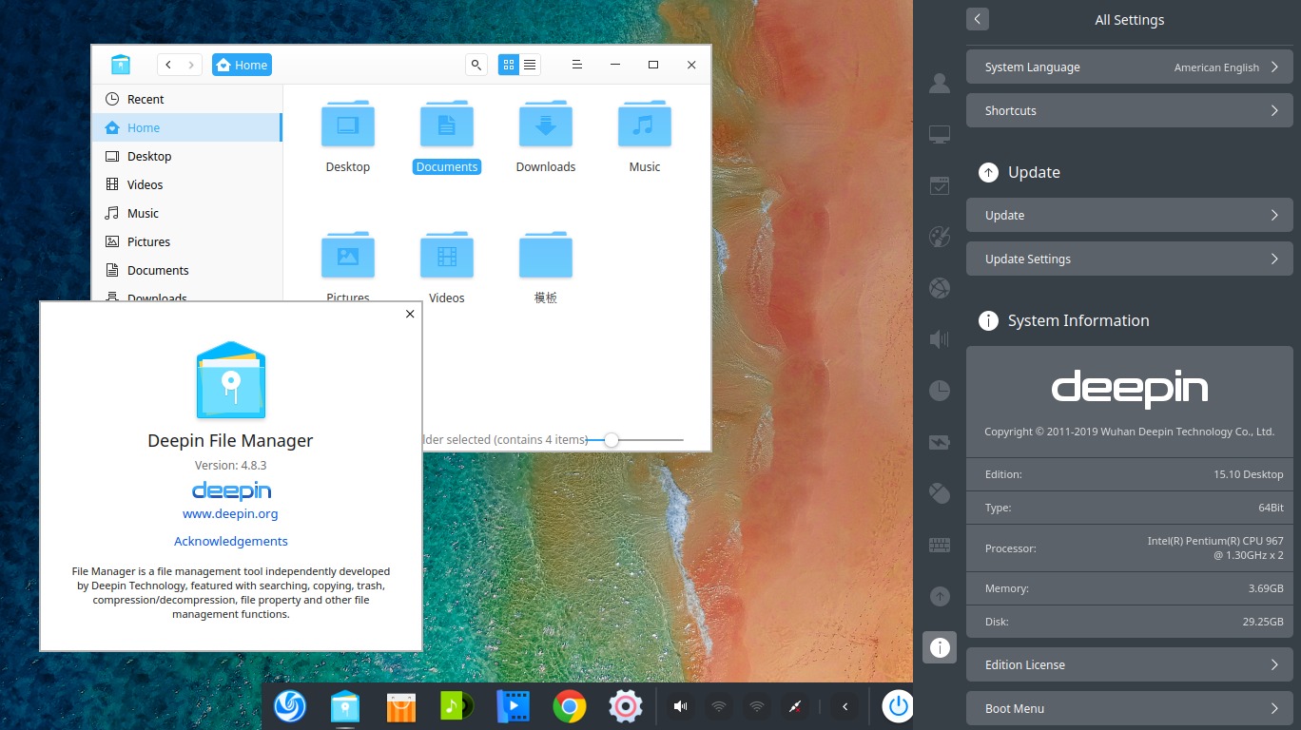Switch File Manager to icon view

[509, 65]
